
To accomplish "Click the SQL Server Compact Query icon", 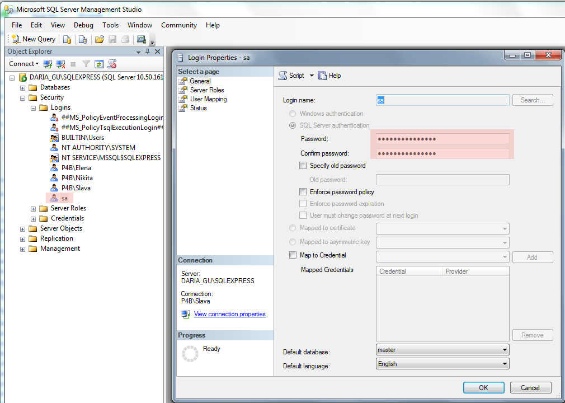I will pyautogui.click(x=83, y=39).
